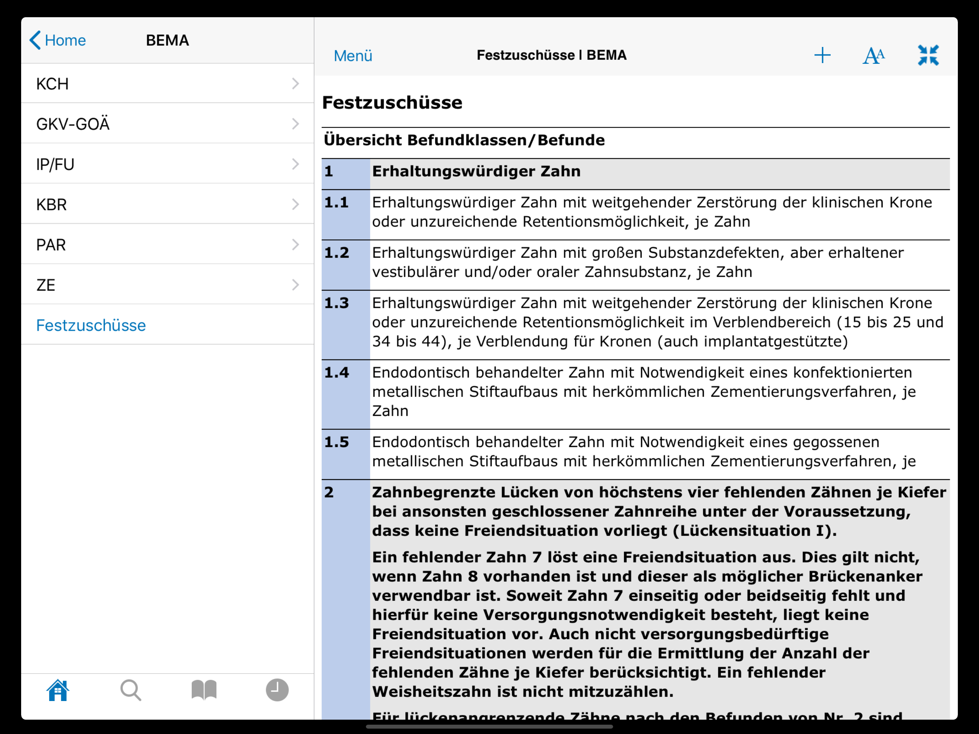Open the GKV-GOÄ section

click(167, 124)
